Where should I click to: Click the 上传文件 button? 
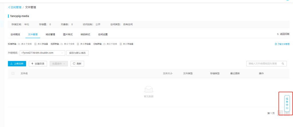[x=17, y=64]
